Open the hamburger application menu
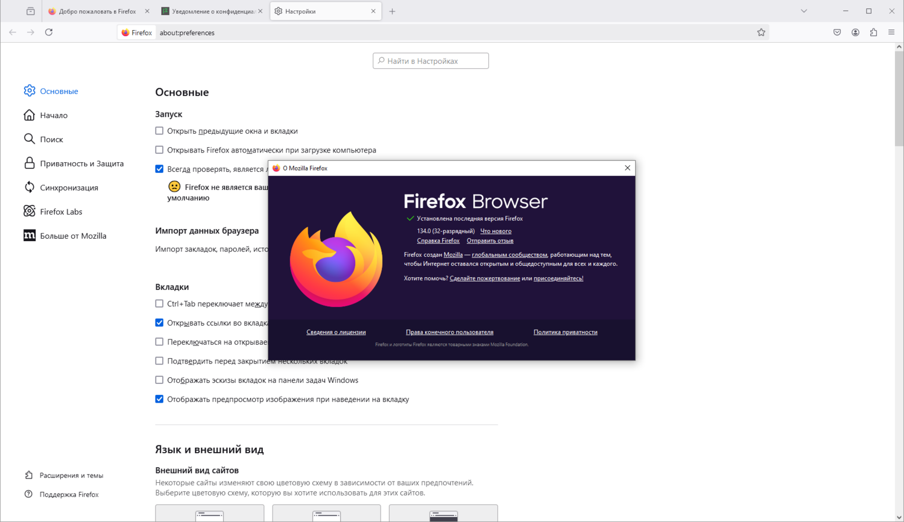904x522 pixels. point(891,33)
